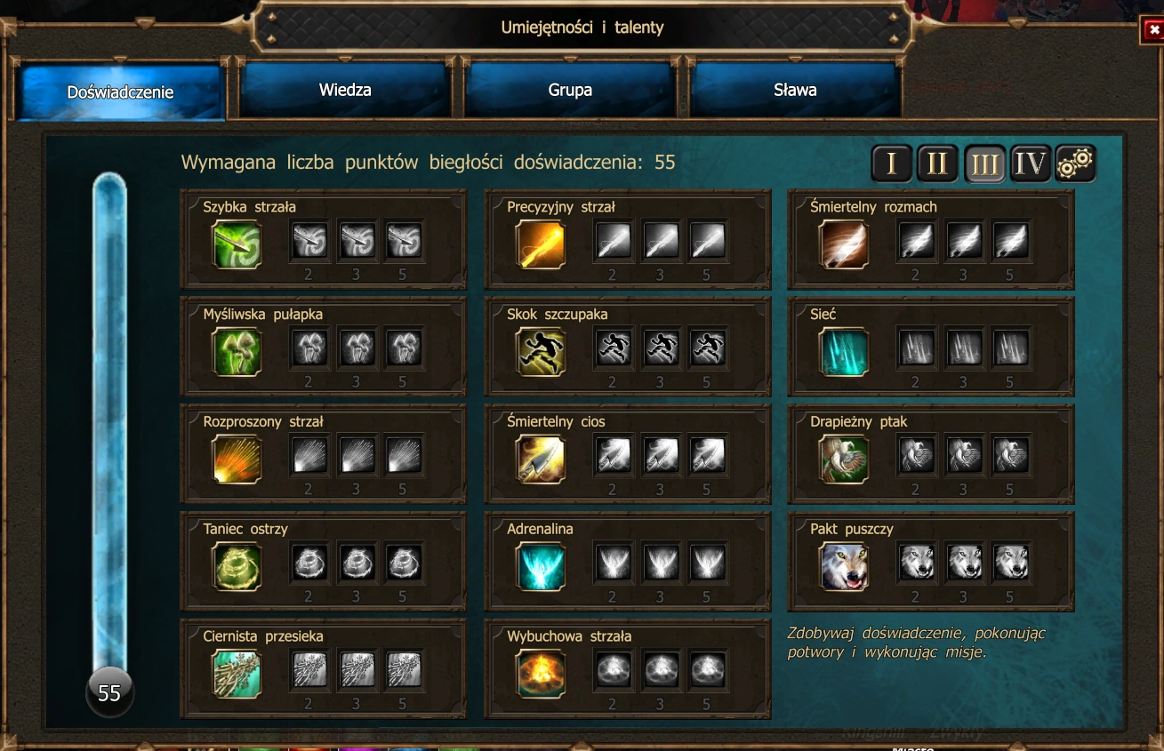This screenshot has width=1164, height=751.
Task: Switch to tier IV button
Action: point(1031,164)
